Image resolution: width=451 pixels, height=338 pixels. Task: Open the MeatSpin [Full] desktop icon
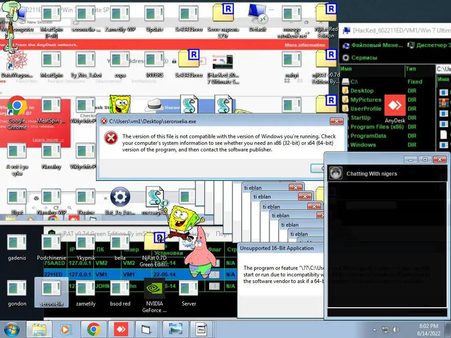tap(52, 21)
